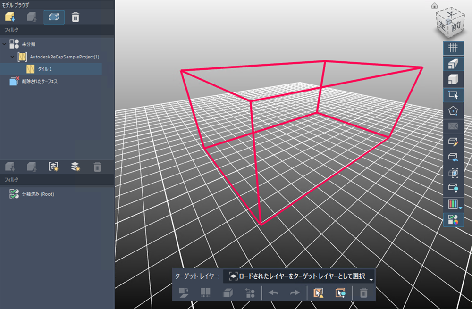Click the yellow cube import icon
The width and height of the screenshot is (472, 309).
point(10,17)
